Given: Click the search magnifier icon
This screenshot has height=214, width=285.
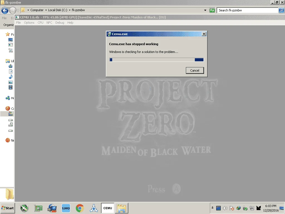Looking at the screenshot, I should [281, 10].
